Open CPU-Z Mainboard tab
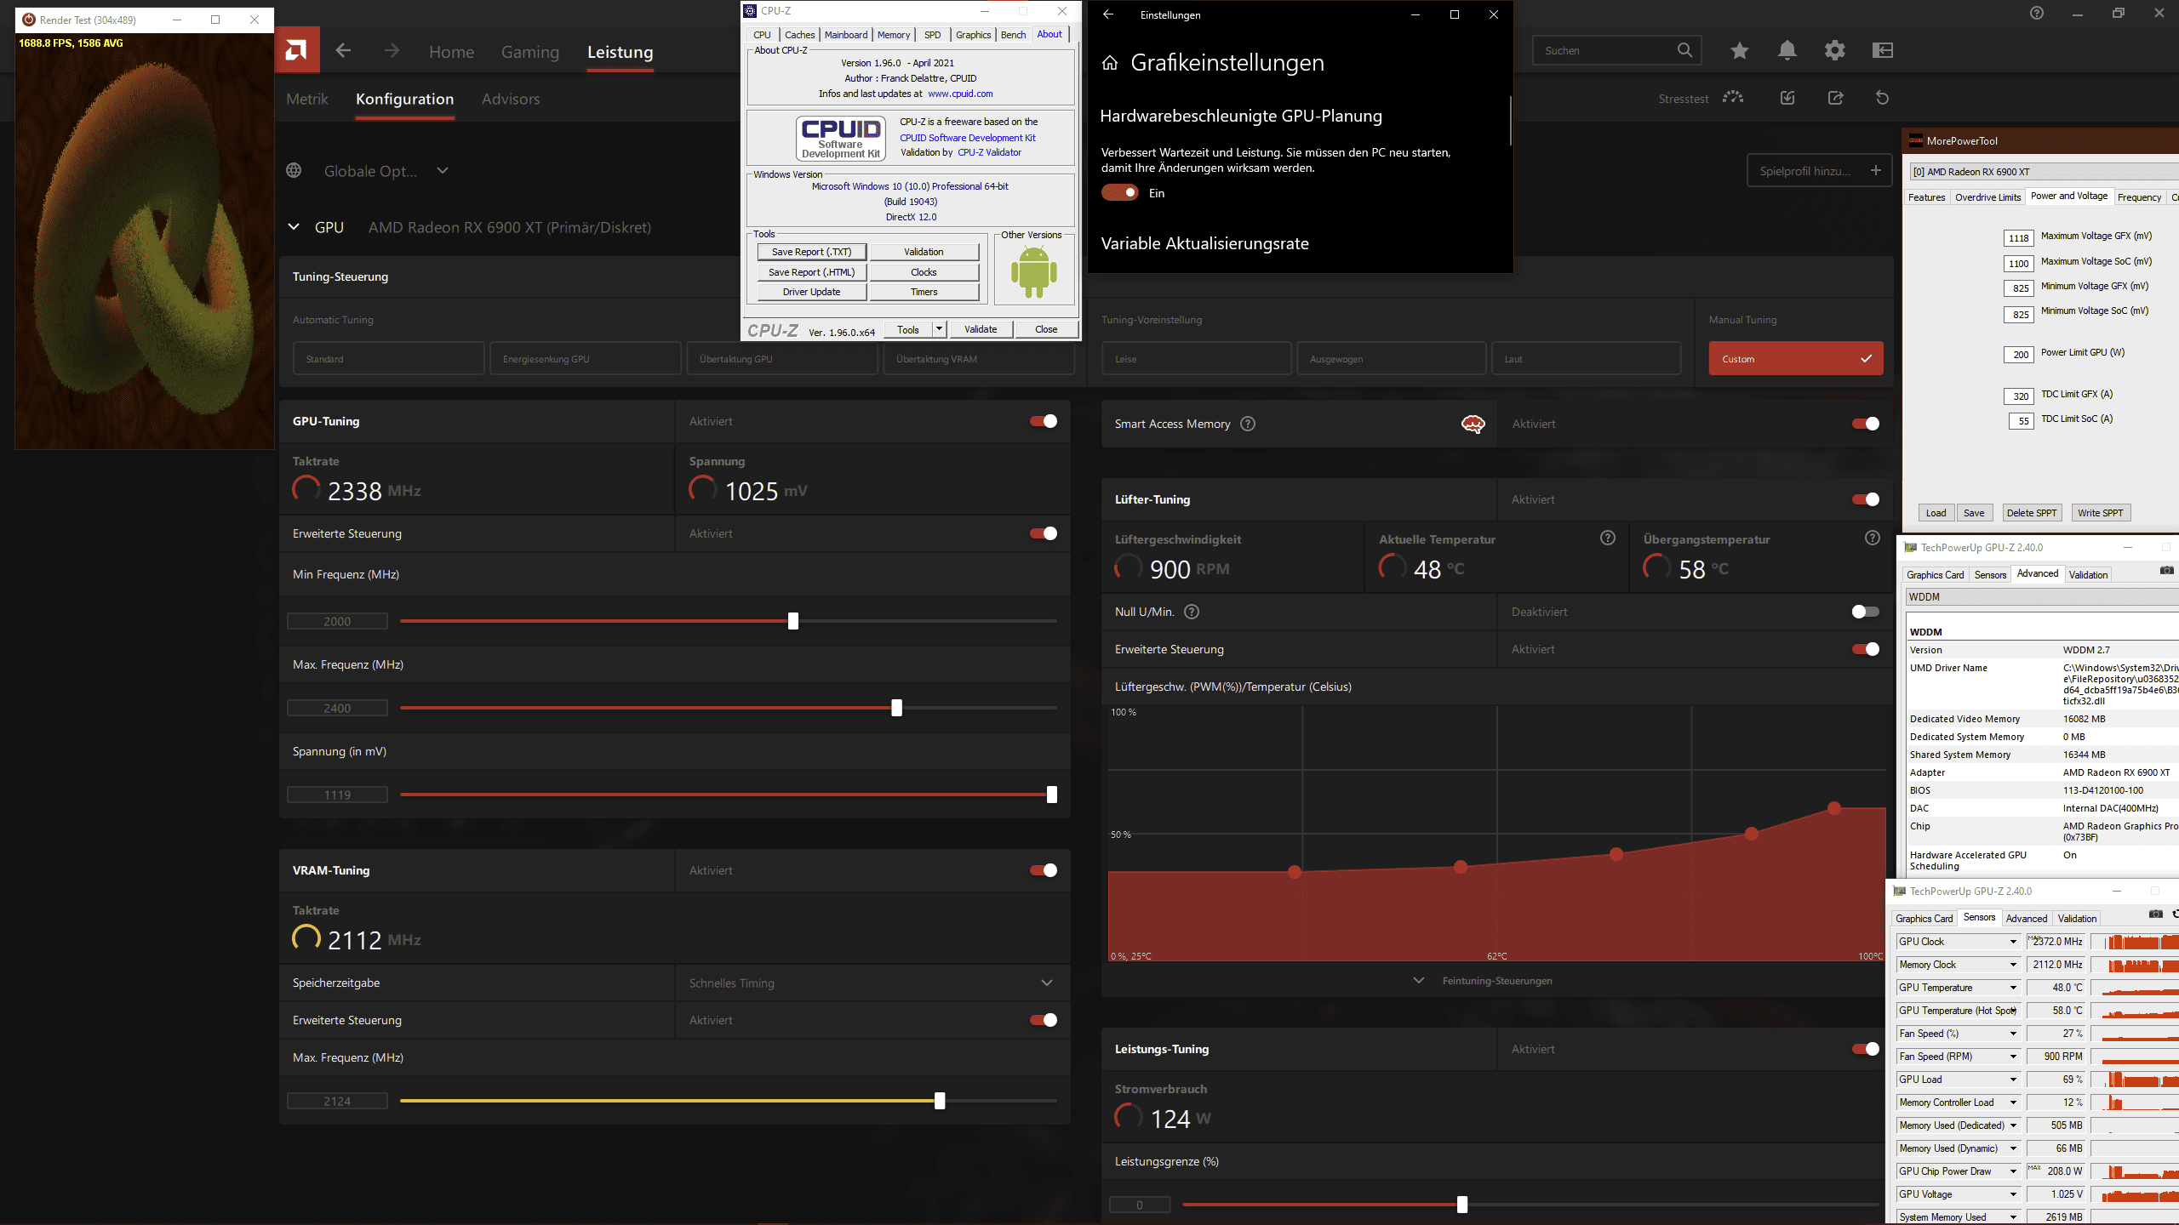This screenshot has width=2179, height=1225. (846, 35)
